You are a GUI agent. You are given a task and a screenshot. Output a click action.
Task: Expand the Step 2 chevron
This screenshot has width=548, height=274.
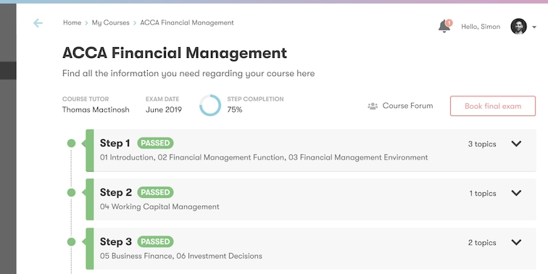[516, 193]
